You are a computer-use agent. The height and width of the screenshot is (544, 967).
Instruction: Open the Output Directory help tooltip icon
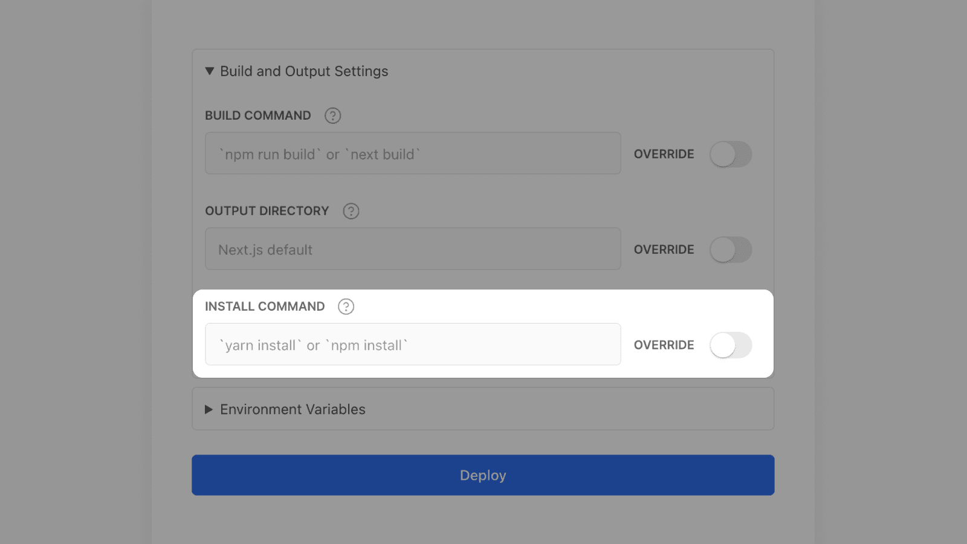coord(351,211)
